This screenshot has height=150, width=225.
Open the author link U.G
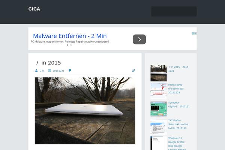point(42,70)
